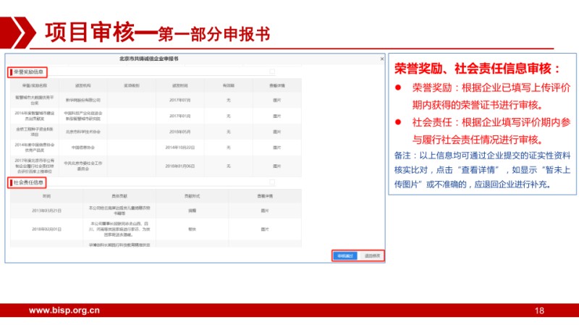Image resolution: width=579 pixels, height=325 pixels.
Task: Click the www.bisp.org.cn footer link
Action: click(x=64, y=311)
